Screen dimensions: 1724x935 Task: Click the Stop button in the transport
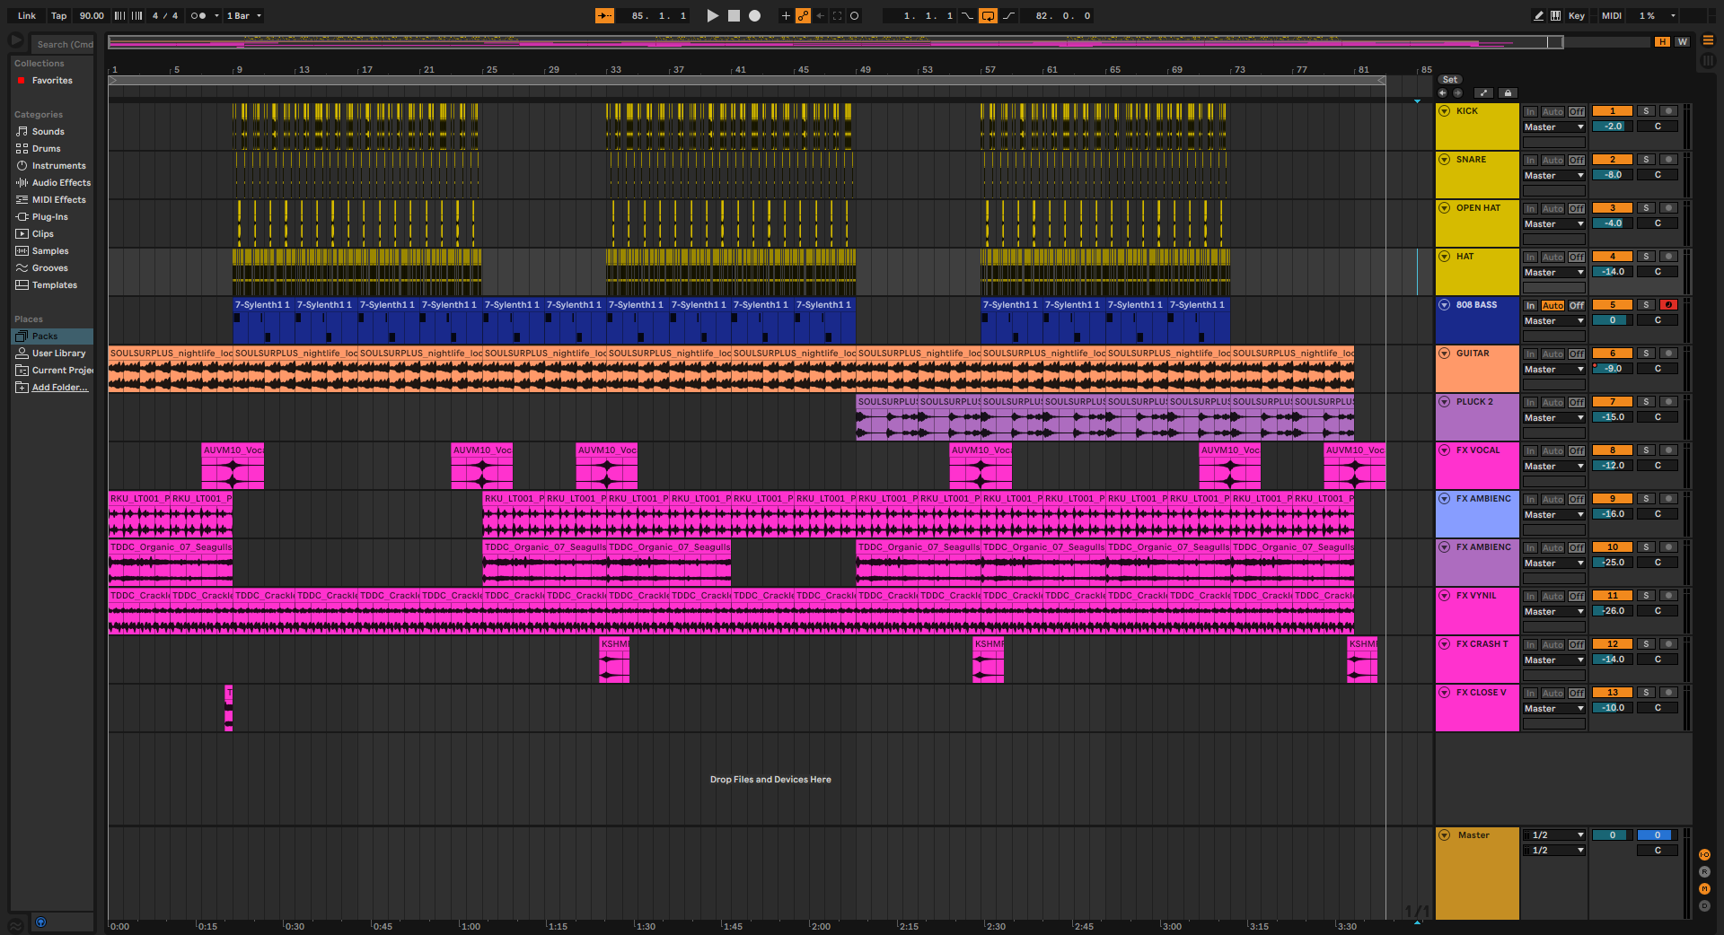point(734,15)
